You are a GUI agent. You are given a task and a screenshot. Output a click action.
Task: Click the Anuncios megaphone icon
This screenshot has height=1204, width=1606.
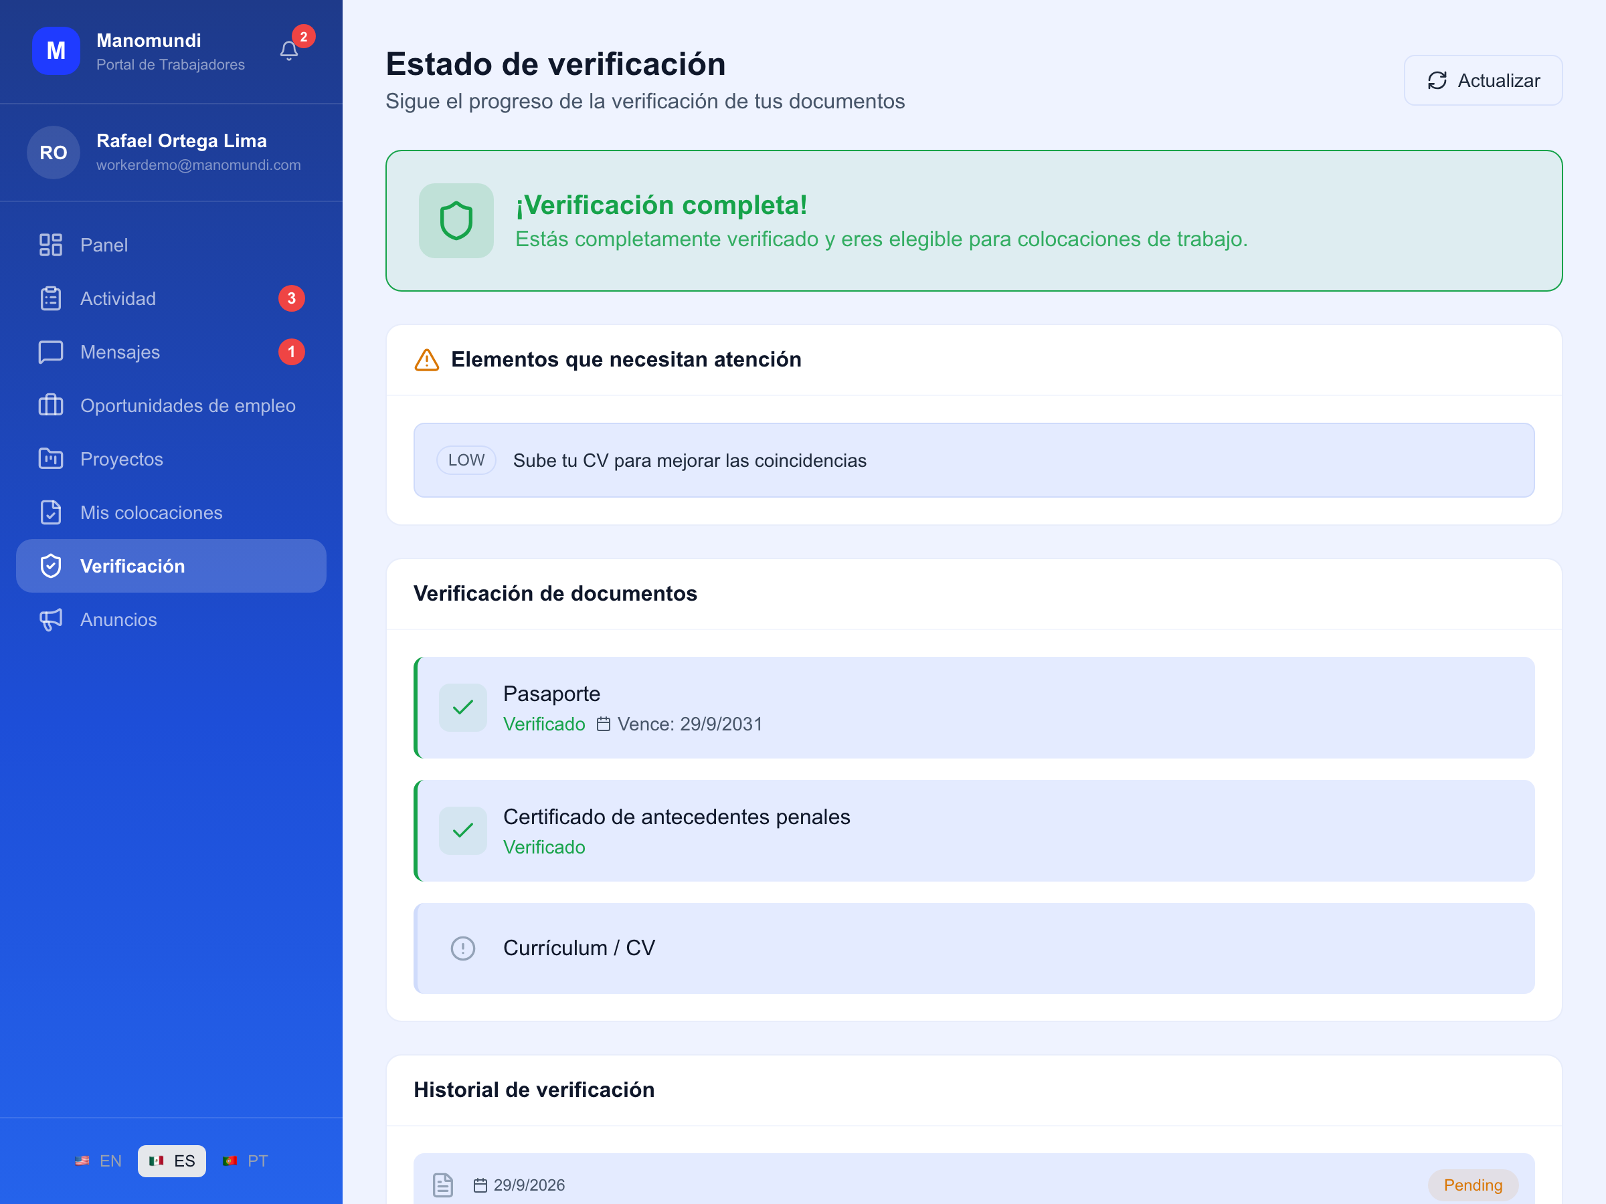(x=51, y=620)
